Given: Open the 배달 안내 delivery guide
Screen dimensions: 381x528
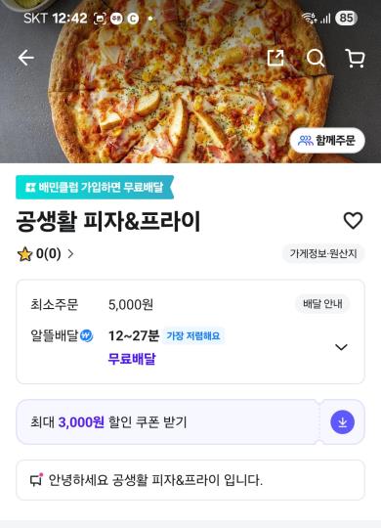Looking at the screenshot, I should (322, 304).
